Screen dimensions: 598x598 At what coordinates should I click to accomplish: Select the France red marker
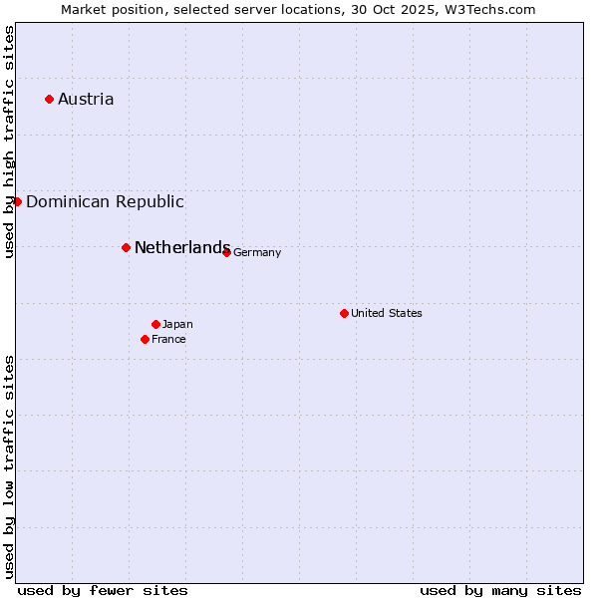[146, 339]
